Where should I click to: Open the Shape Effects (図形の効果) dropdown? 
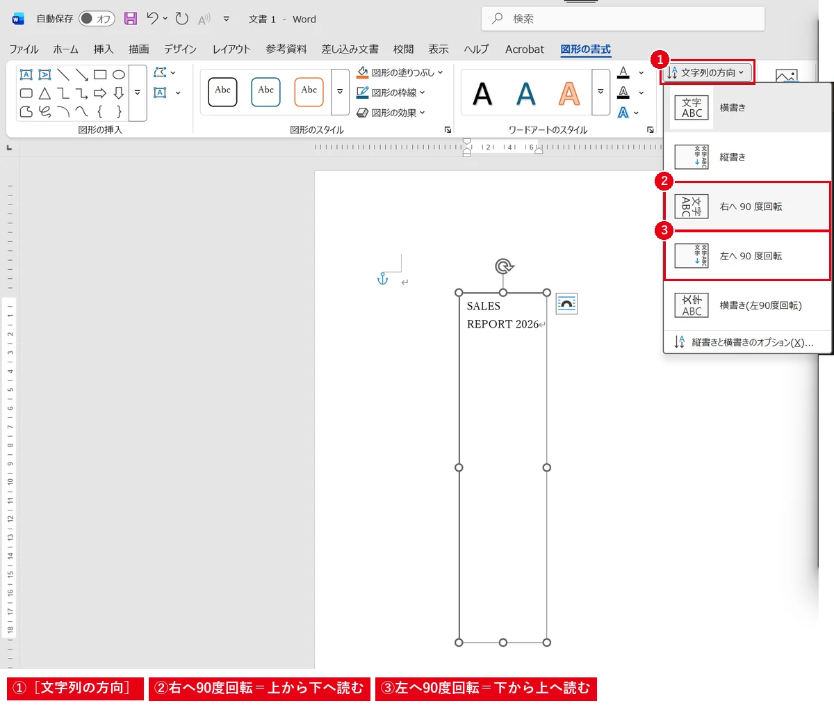point(391,113)
